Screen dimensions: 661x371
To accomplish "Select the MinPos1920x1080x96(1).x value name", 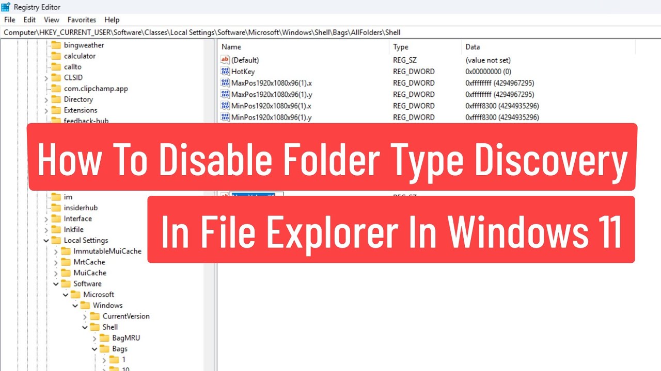I will pyautogui.click(x=271, y=106).
